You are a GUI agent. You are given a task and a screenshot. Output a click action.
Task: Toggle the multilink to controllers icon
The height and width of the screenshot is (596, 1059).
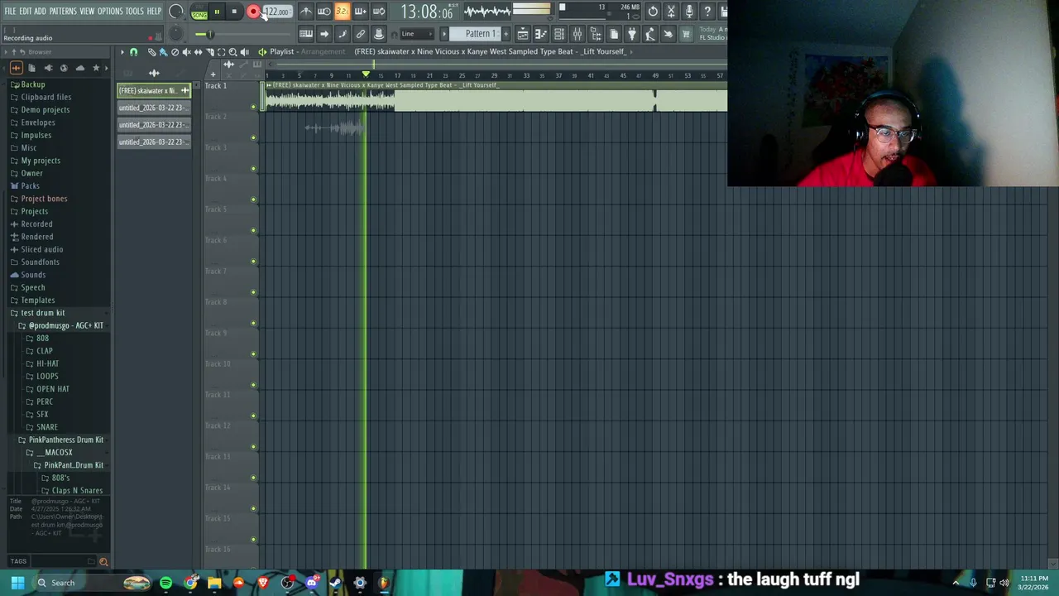coord(379,34)
